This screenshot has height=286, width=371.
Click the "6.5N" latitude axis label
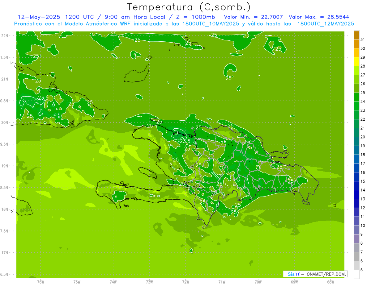[x=5, y=274]
